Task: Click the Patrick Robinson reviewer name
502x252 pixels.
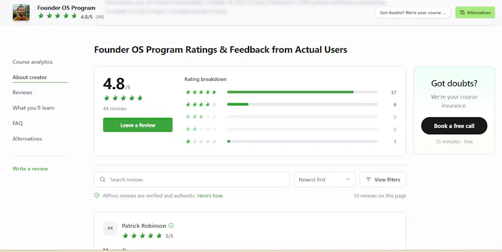Action: [x=144, y=226]
